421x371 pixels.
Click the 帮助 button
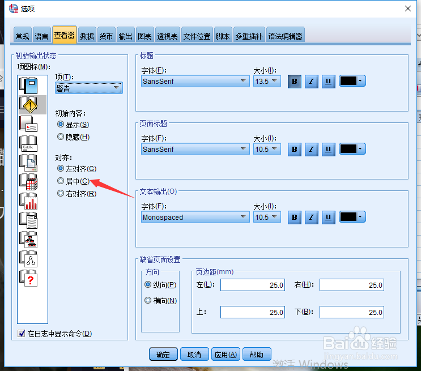pyautogui.click(x=257, y=355)
